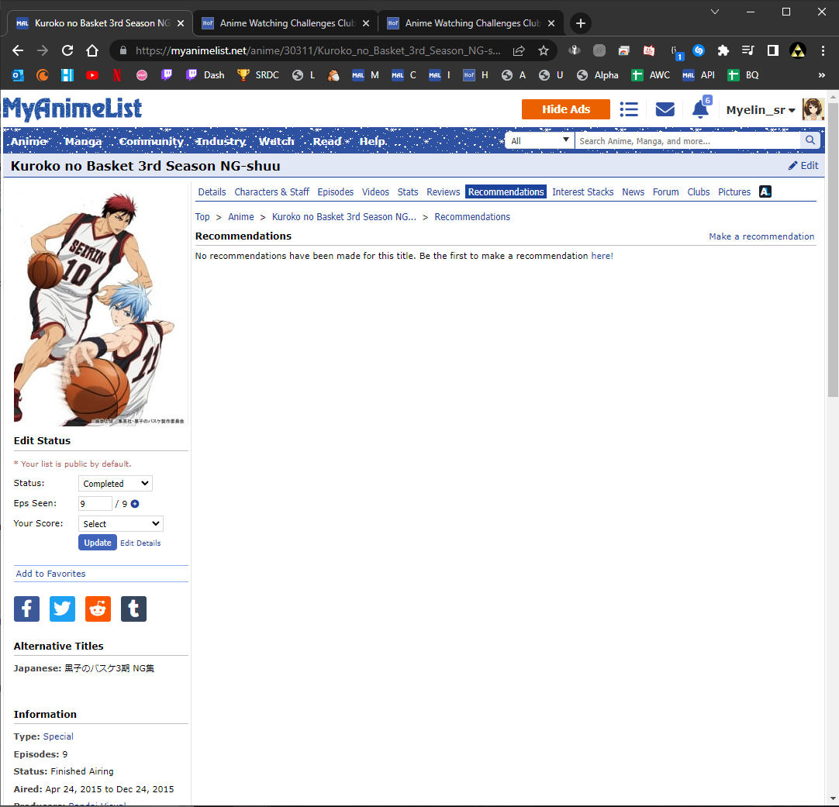Open the MAL API bookmark
Viewport: 839px width, 807px height.
[x=699, y=75]
